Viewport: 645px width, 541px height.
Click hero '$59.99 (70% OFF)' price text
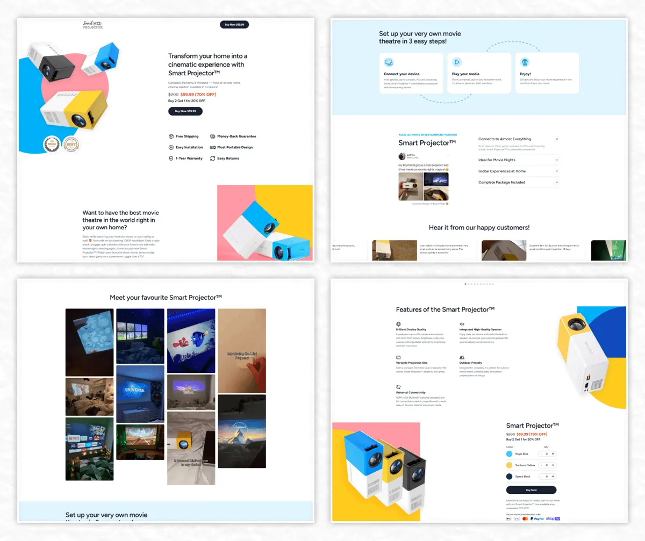pos(199,94)
